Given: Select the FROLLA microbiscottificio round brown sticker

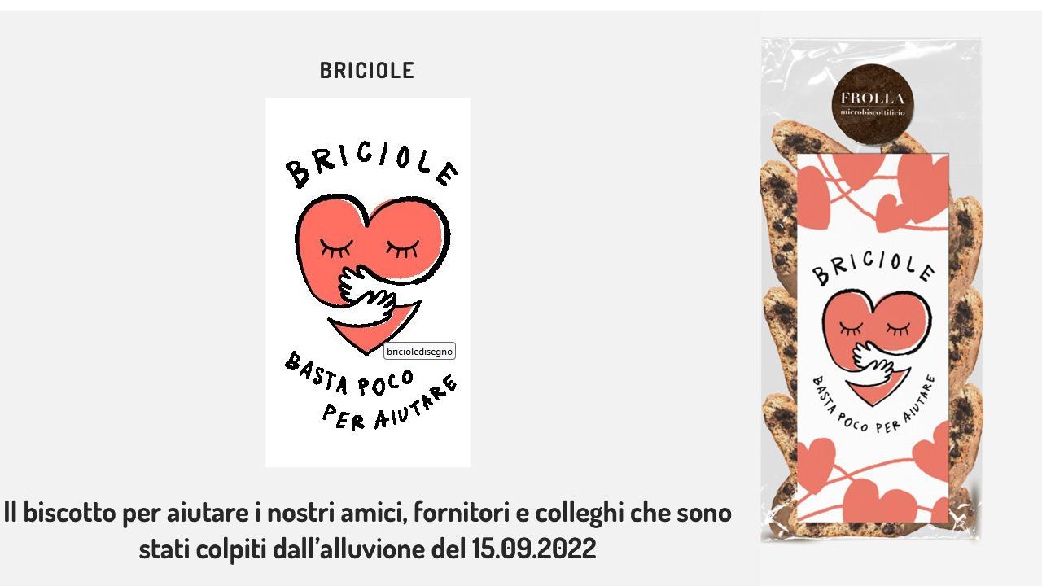Looking at the screenshot, I should (873, 104).
